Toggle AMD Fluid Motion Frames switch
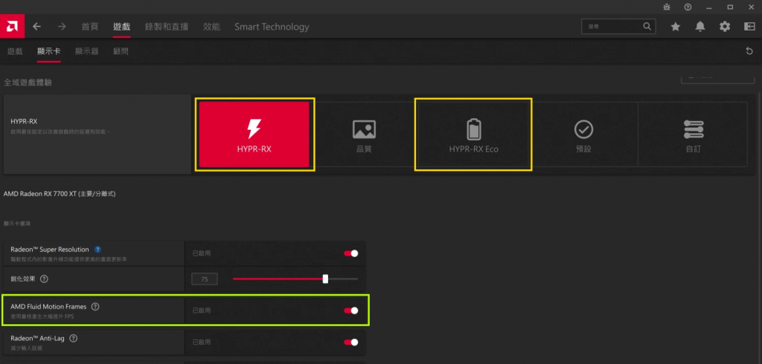This screenshot has width=762, height=364. pyautogui.click(x=351, y=311)
